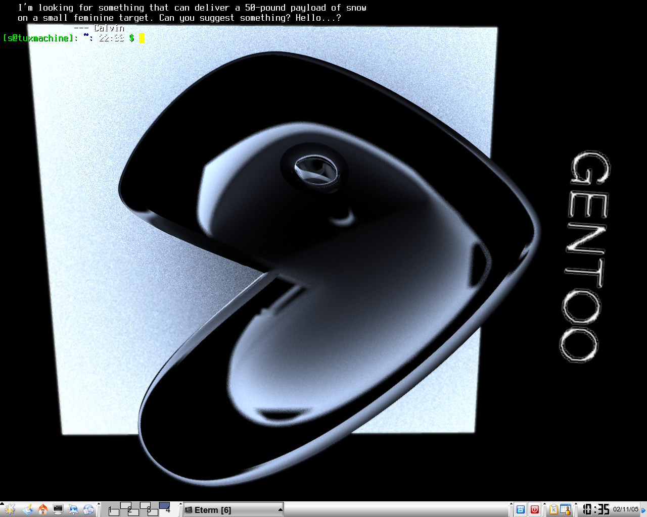Open the KDE K menu launcher
The image size is (647, 517).
point(10,509)
